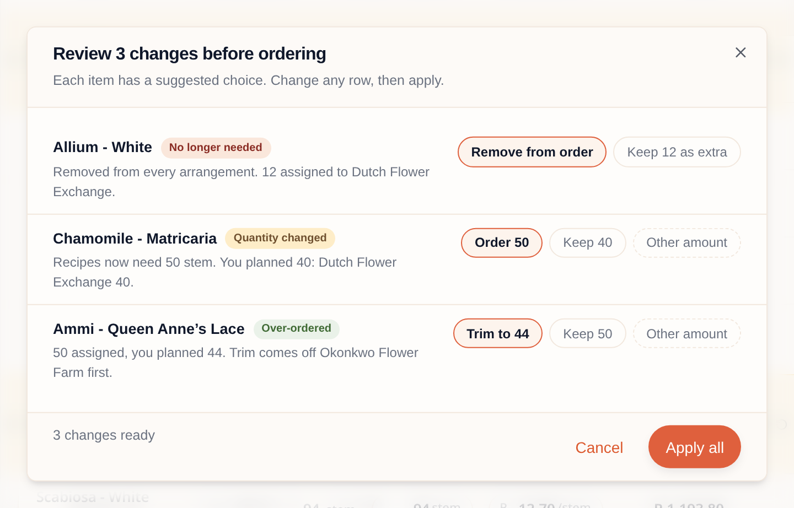Image resolution: width=794 pixels, height=508 pixels.
Task: Click the Over-ordered badge
Action: [297, 328]
